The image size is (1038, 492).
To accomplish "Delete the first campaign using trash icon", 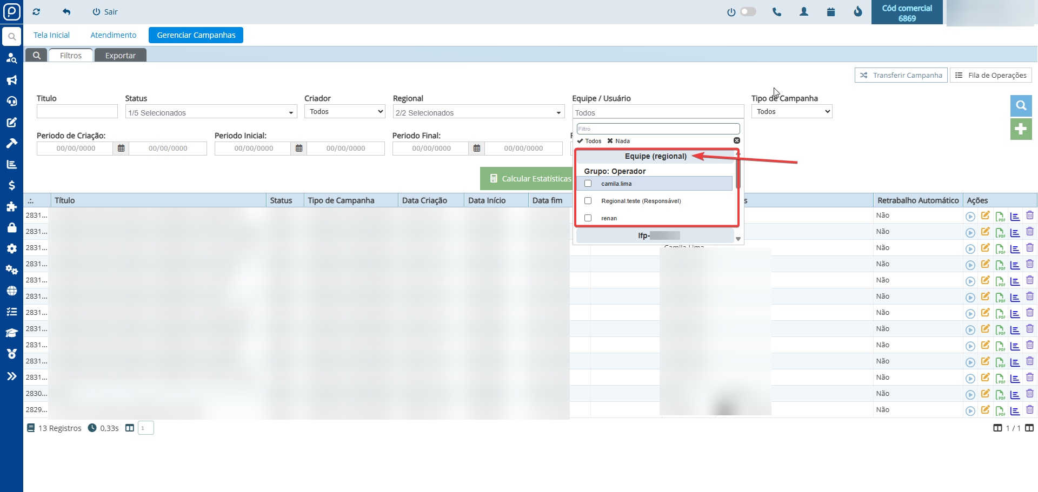I will (x=1029, y=215).
